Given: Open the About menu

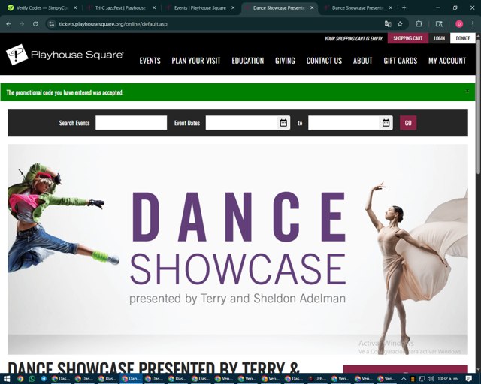Looking at the screenshot, I should tap(362, 61).
